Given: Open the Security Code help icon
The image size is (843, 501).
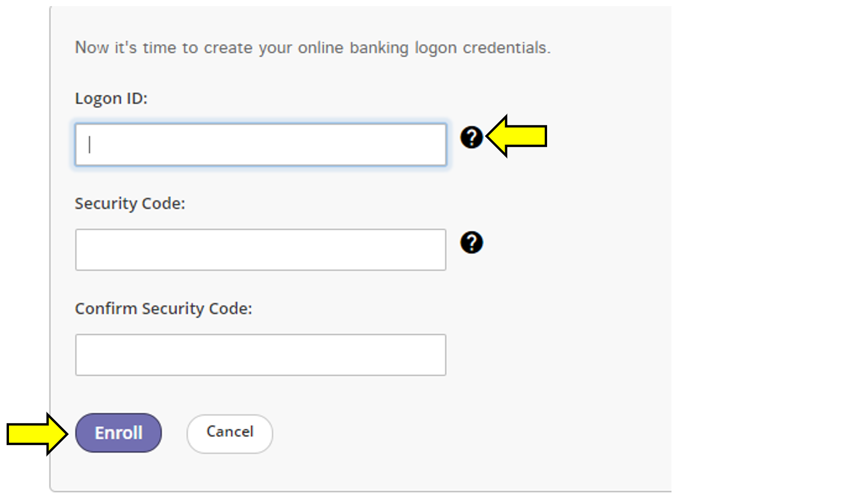Looking at the screenshot, I should coord(471,242).
